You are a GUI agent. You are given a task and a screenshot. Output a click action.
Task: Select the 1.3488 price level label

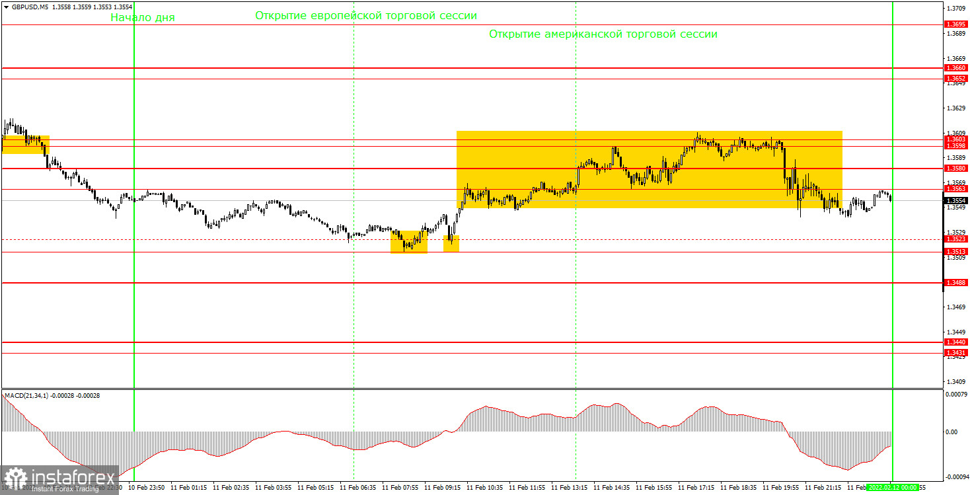click(x=956, y=282)
